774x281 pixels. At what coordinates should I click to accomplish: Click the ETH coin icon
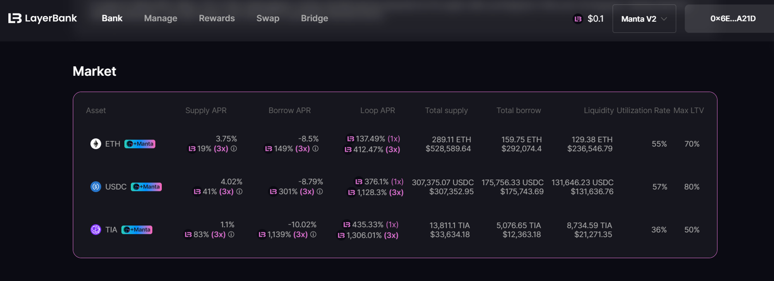pos(96,144)
